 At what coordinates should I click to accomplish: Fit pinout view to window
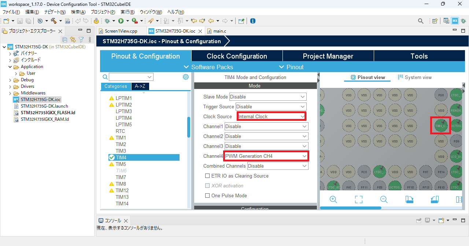tap(359, 199)
